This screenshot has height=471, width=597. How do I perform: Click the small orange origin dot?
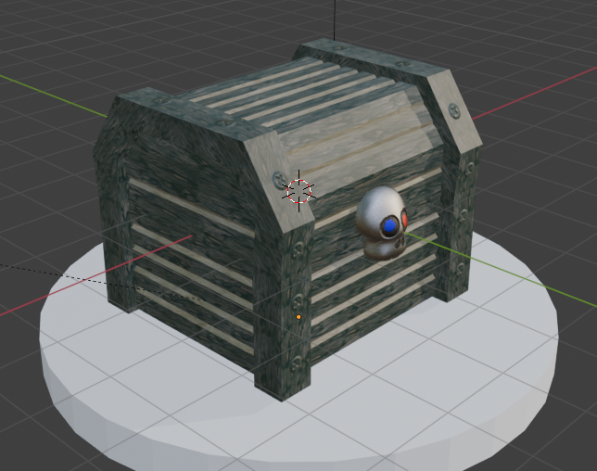pyautogui.click(x=298, y=317)
